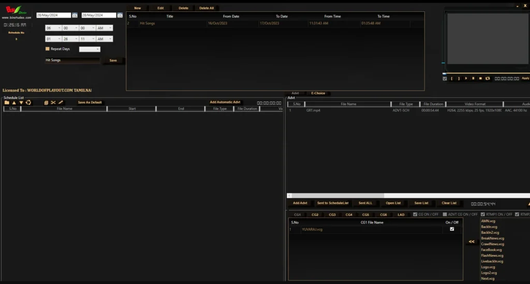Select the CG3 tab

click(x=332, y=215)
